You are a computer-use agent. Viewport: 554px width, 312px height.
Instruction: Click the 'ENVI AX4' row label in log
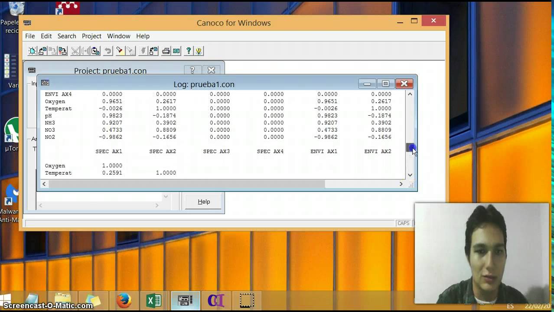58,94
